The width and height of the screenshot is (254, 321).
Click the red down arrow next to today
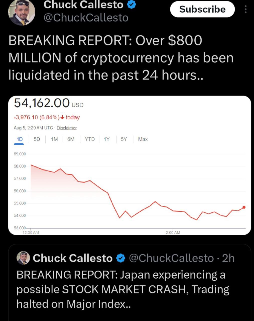[x=62, y=117]
